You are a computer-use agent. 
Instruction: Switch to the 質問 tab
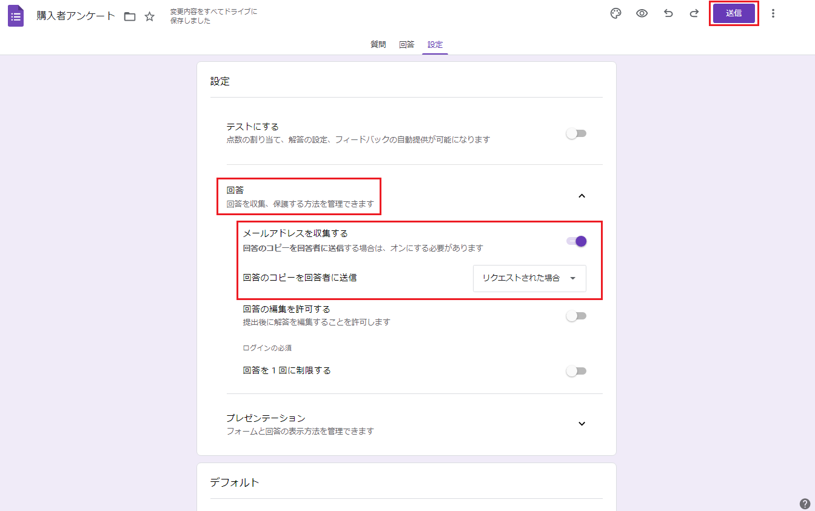coord(378,45)
